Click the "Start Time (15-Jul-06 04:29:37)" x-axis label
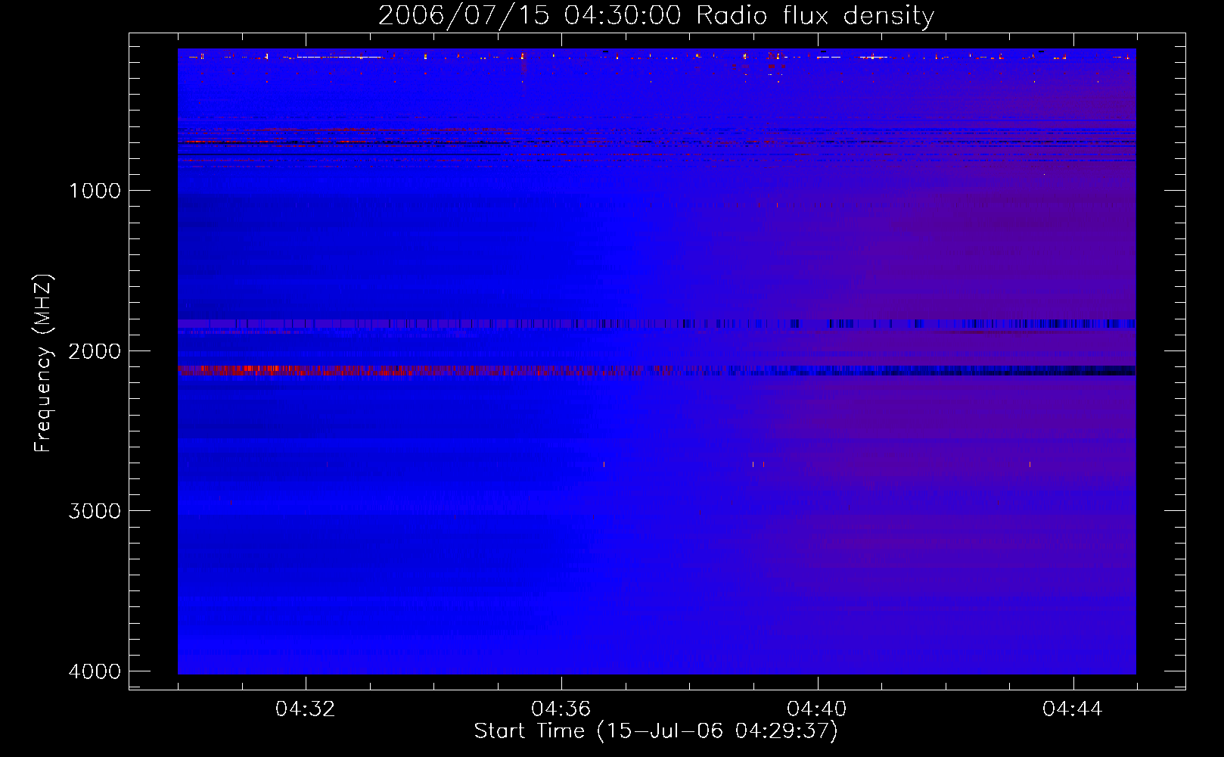 (x=656, y=731)
